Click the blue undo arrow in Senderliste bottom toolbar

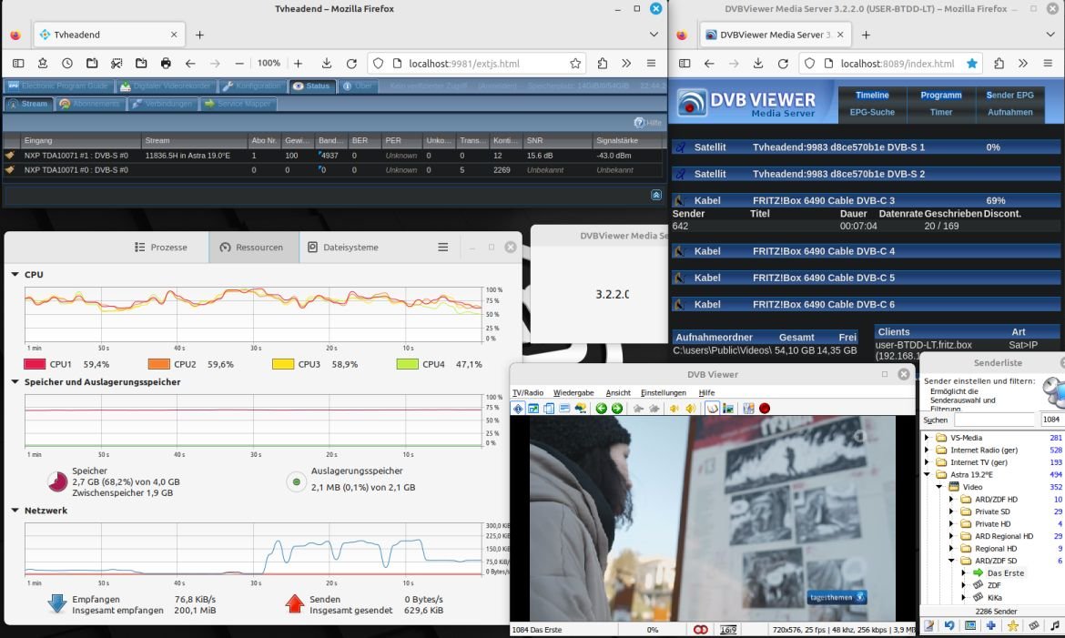point(948,625)
